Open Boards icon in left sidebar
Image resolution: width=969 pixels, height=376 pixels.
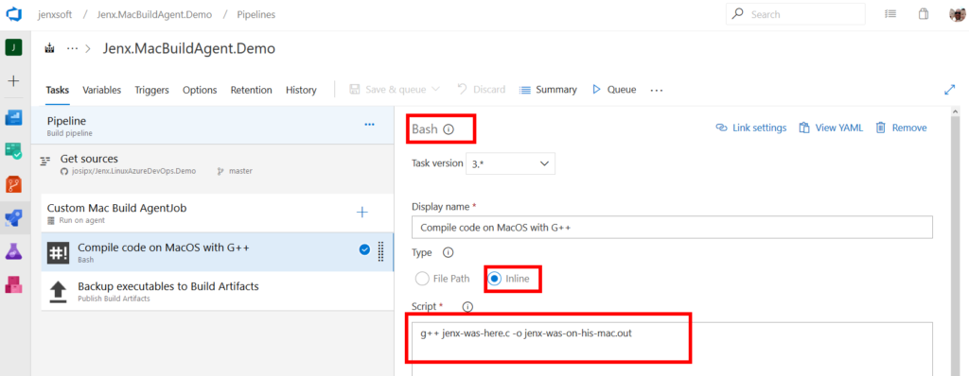click(13, 117)
